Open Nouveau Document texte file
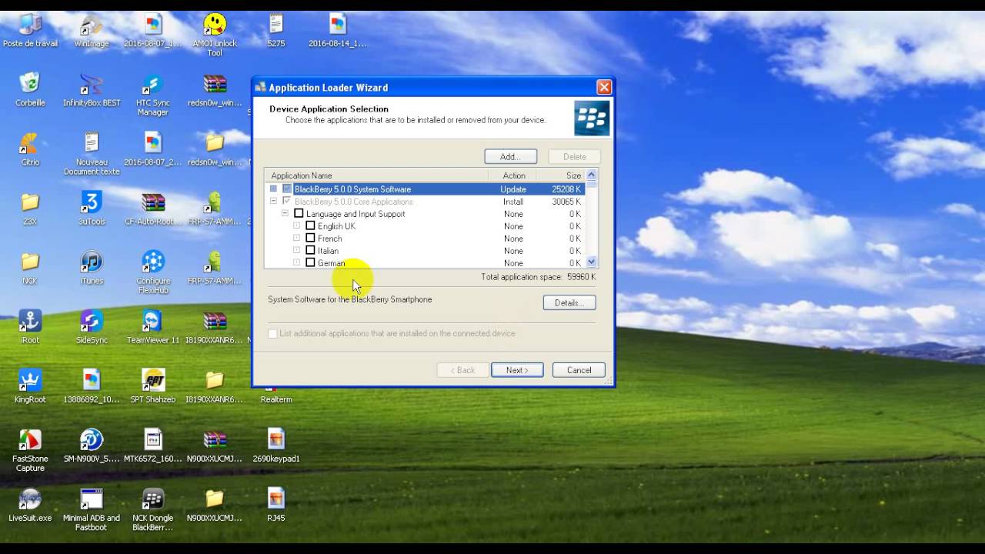This screenshot has height=554, width=985. pos(92,154)
